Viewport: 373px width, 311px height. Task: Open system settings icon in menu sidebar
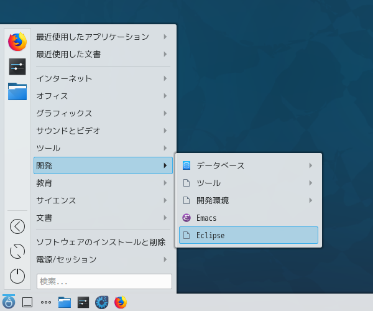click(x=17, y=67)
